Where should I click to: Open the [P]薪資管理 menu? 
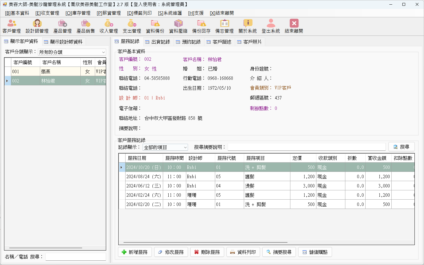(109, 13)
